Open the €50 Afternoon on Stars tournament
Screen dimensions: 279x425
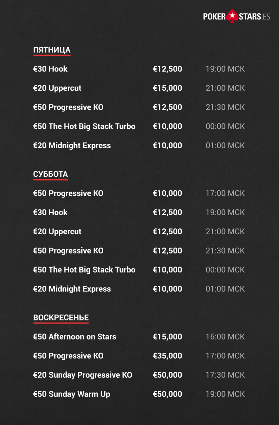coord(75,337)
